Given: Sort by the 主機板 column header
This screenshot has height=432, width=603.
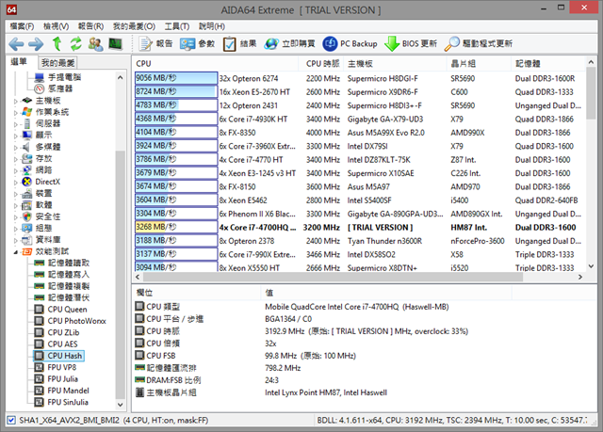Looking at the screenshot, I should pos(396,63).
